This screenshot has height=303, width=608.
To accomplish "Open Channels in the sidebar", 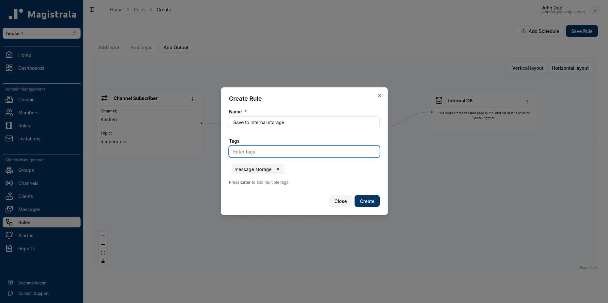I will (28, 183).
